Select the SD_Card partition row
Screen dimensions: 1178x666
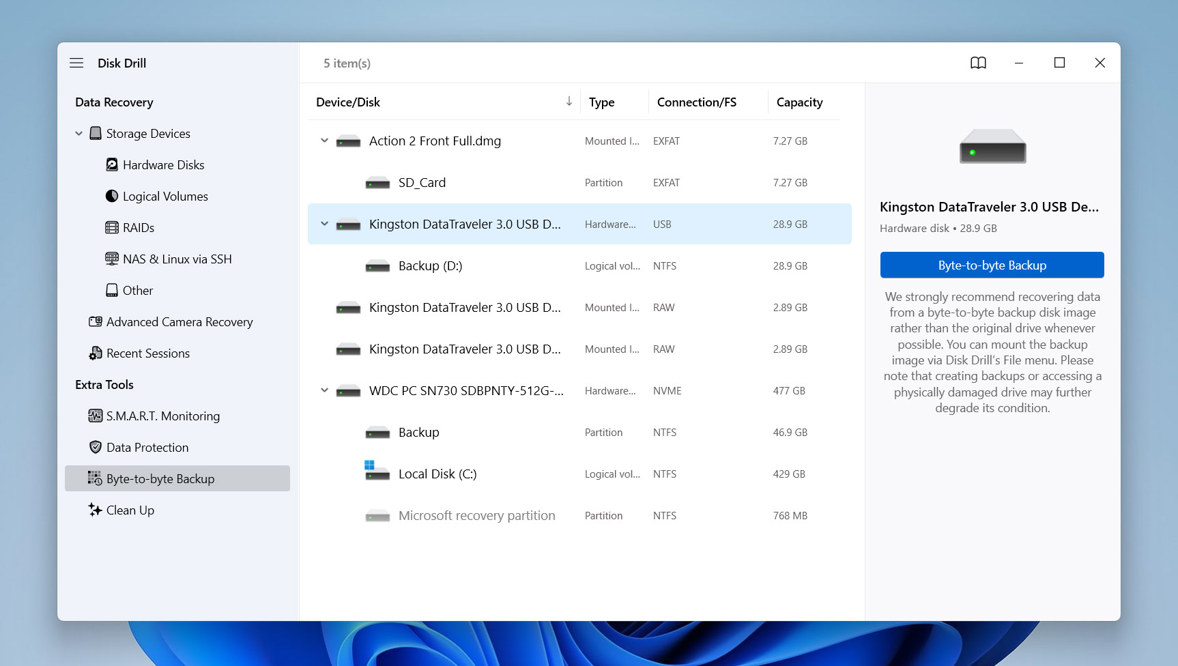click(x=579, y=182)
